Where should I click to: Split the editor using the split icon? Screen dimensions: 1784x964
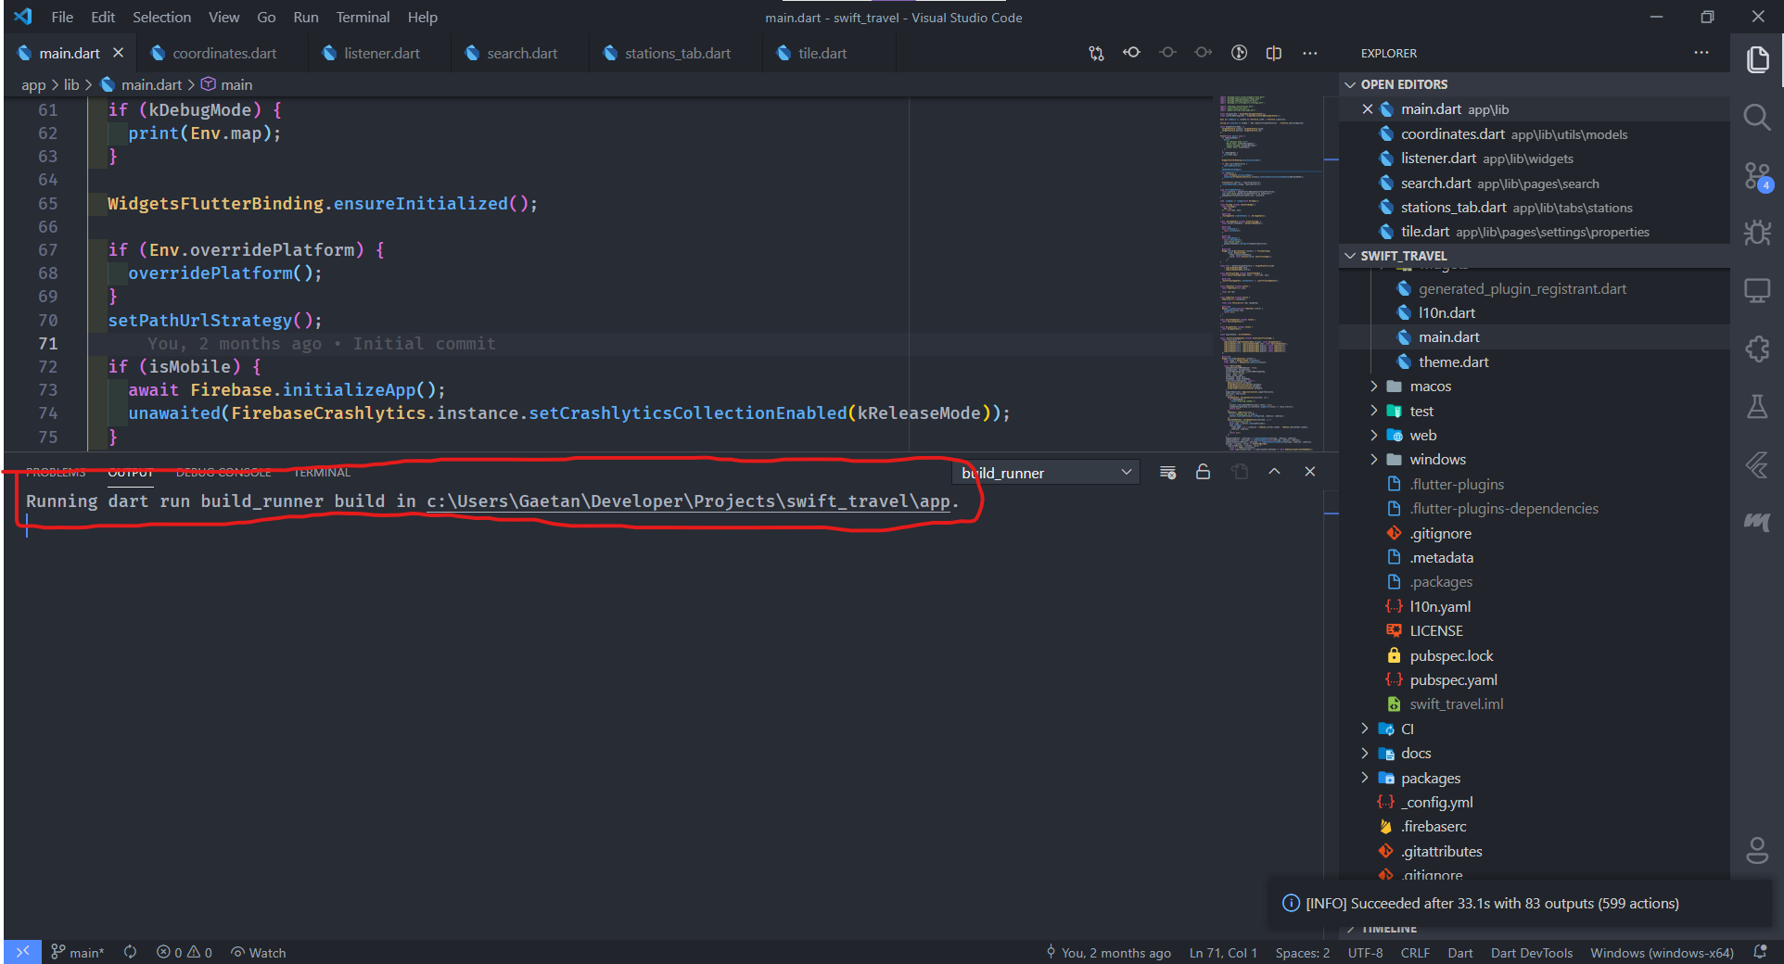[1273, 53]
